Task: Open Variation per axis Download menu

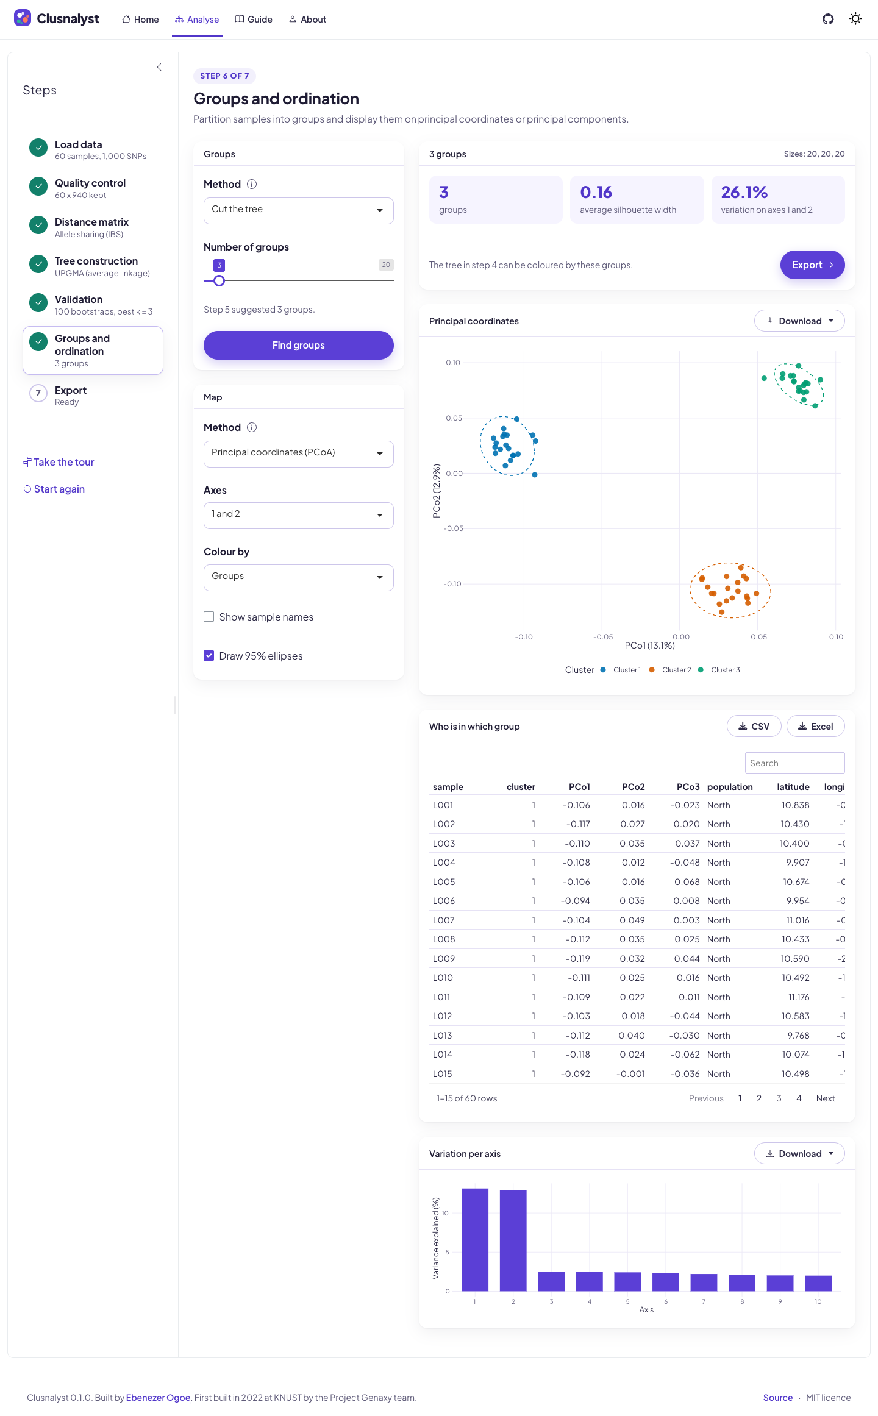Action: 799,1154
